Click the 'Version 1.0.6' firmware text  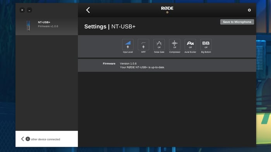(128, 64)
